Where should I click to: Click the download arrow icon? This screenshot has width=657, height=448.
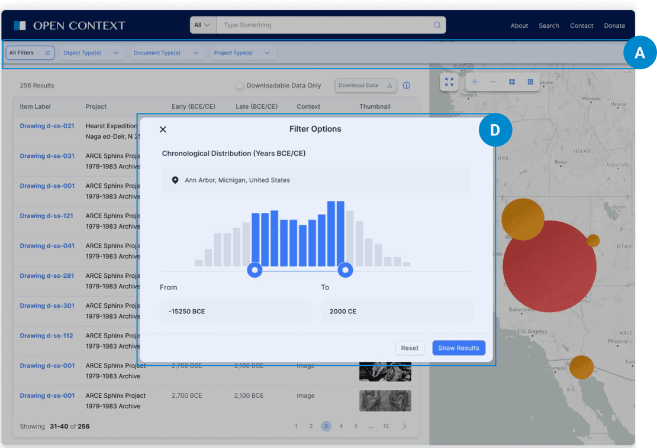(x=389, y=85)
